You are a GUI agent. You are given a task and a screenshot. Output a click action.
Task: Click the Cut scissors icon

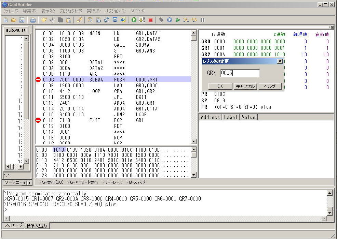(x=52, y=20)
